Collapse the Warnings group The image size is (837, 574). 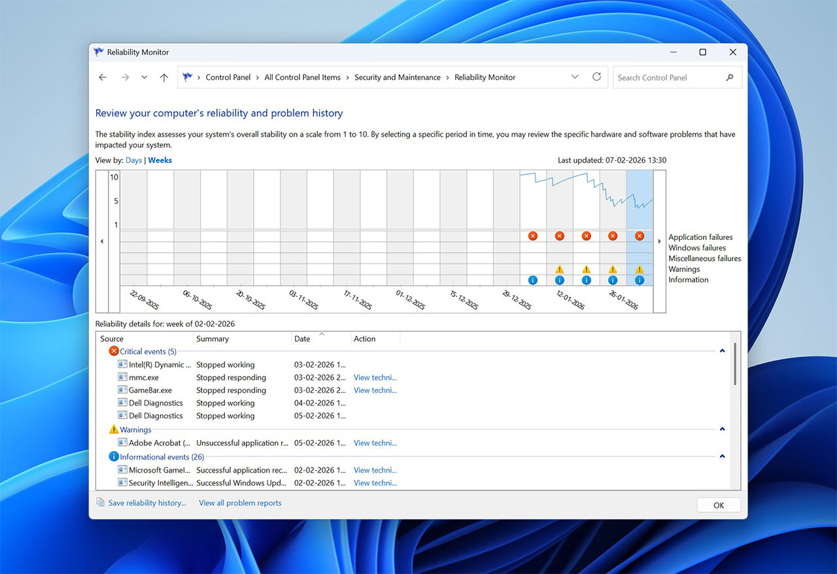click(722, 430)
